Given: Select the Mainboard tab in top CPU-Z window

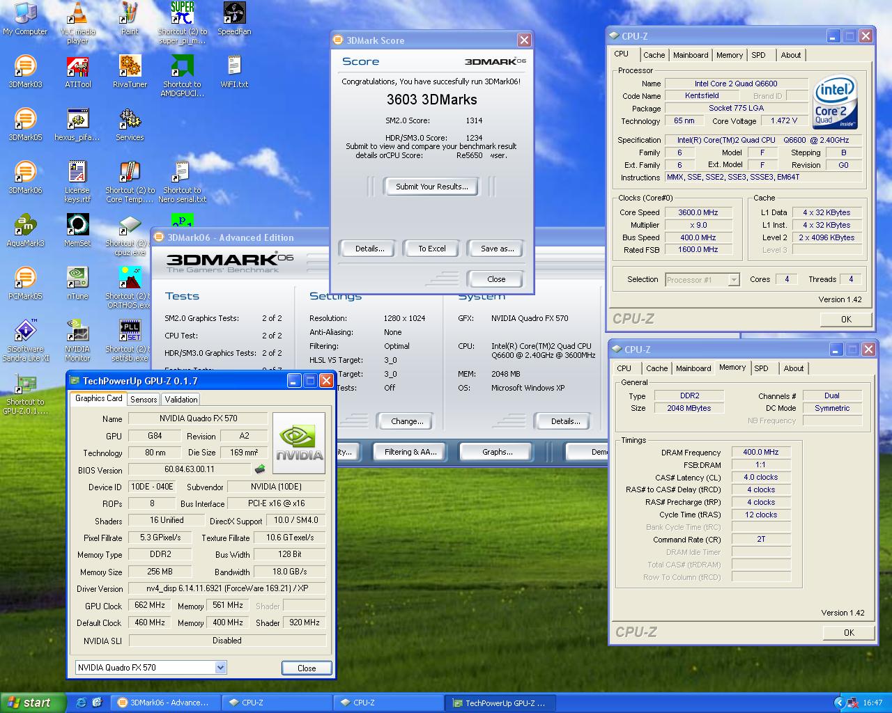Looking at the screenshot, I should coord(691,55).
